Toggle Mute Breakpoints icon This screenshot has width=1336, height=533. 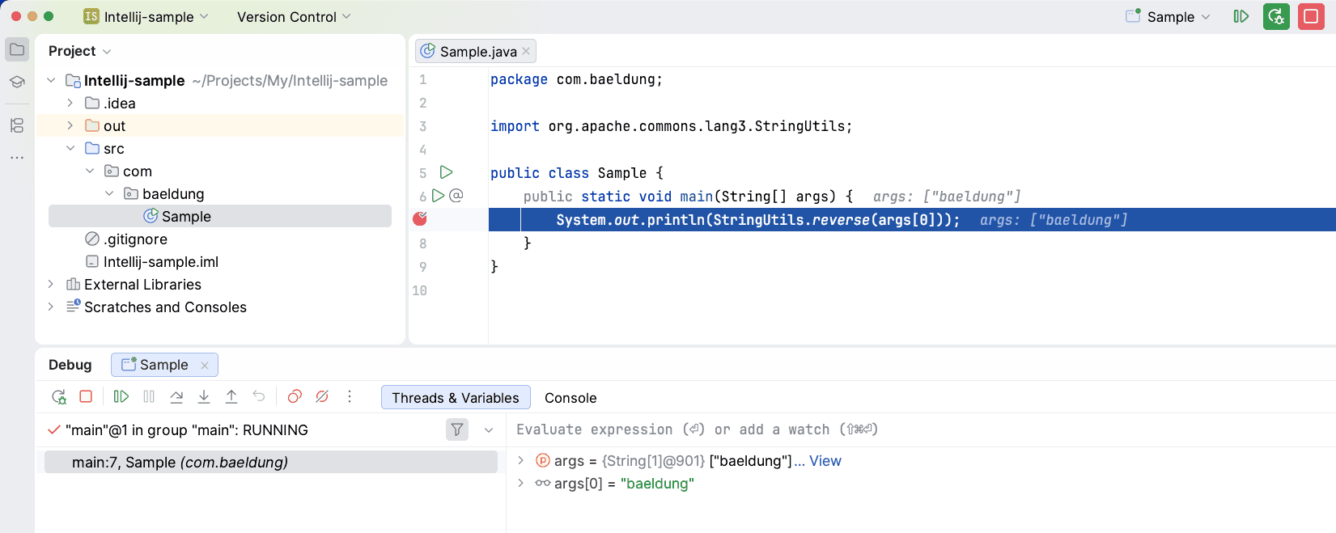click(322, 396)
